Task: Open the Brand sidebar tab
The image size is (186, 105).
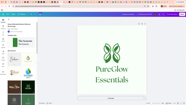Action: click(x=3, y=40)
